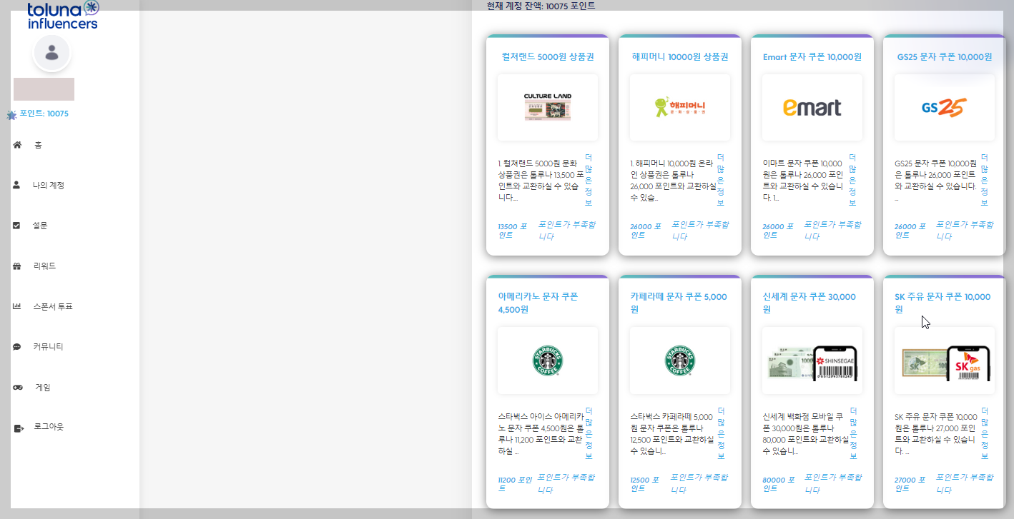Click the 해피머니 logo image
The image size is (1014, 519).
tap(679, 107)
